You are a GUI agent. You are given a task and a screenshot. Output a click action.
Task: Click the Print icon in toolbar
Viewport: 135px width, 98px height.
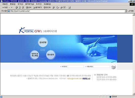pos(61,7)
